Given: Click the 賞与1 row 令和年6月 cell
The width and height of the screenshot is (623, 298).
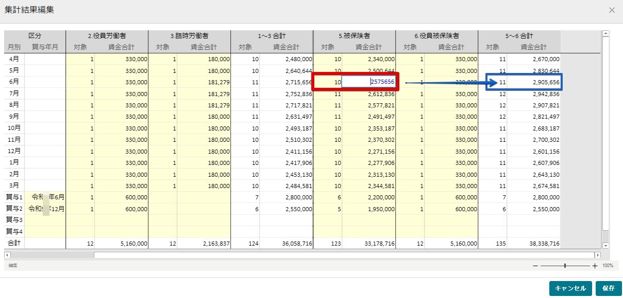Looking at the screenshot, I should pos(45,197).
